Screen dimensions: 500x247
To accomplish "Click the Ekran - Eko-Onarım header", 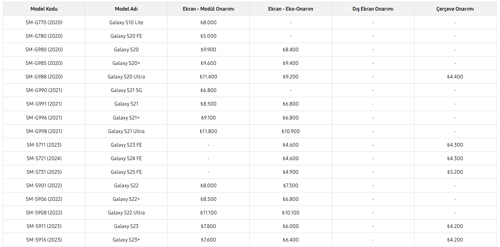I will point(291,9).
